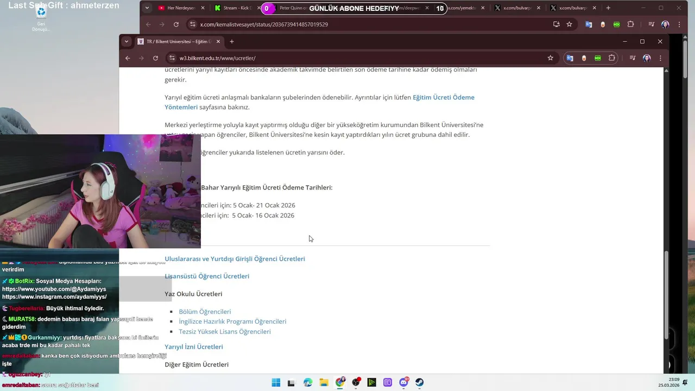Open the profile avatar in the back x.com window
This screenshot has width=695, height=391.
click(665, 24)
